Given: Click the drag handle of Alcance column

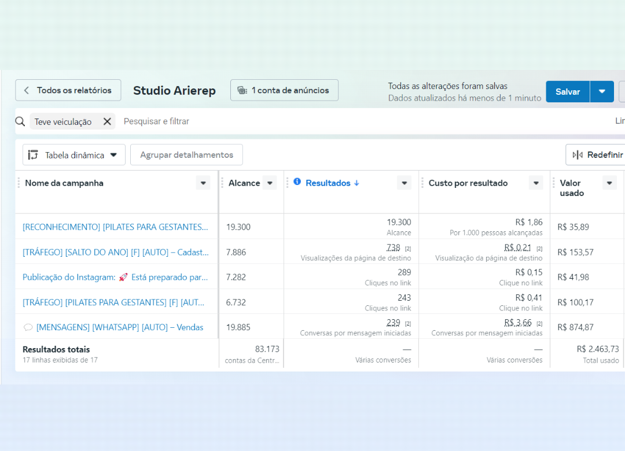Looking at the screenshot, I should (222, 183).
